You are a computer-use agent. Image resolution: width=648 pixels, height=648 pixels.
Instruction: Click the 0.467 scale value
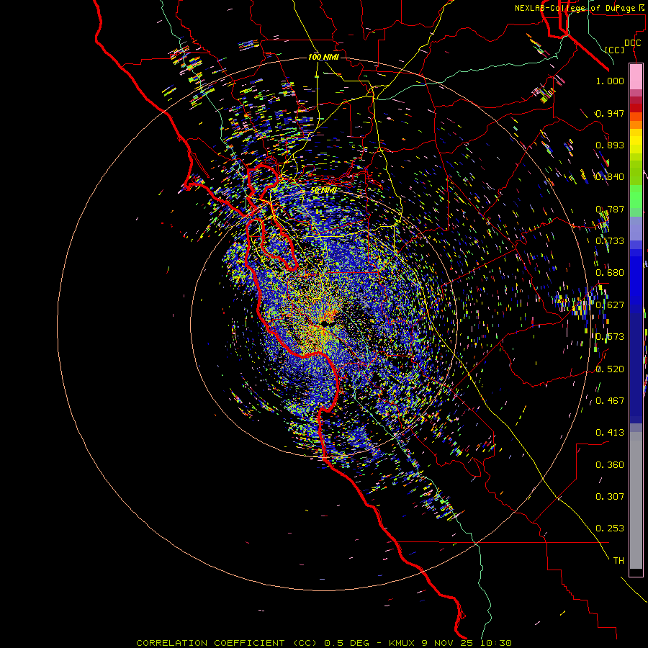(x=610, y=401)
